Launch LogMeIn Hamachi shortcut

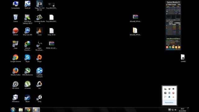(39, 72)
